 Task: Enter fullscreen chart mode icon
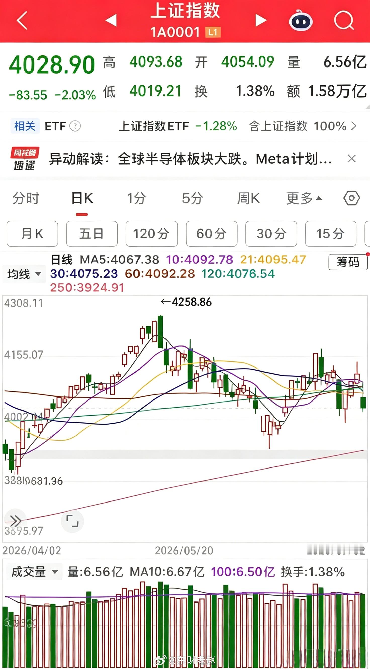click(x=72, y=521)
